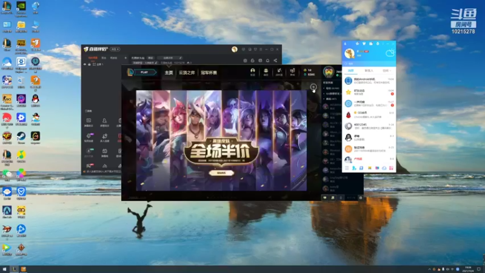The height and width of the screenshot is (273, 485).
Task: Click the share icon in streaming assistant toolbar
Action: [x=275, y=61]
